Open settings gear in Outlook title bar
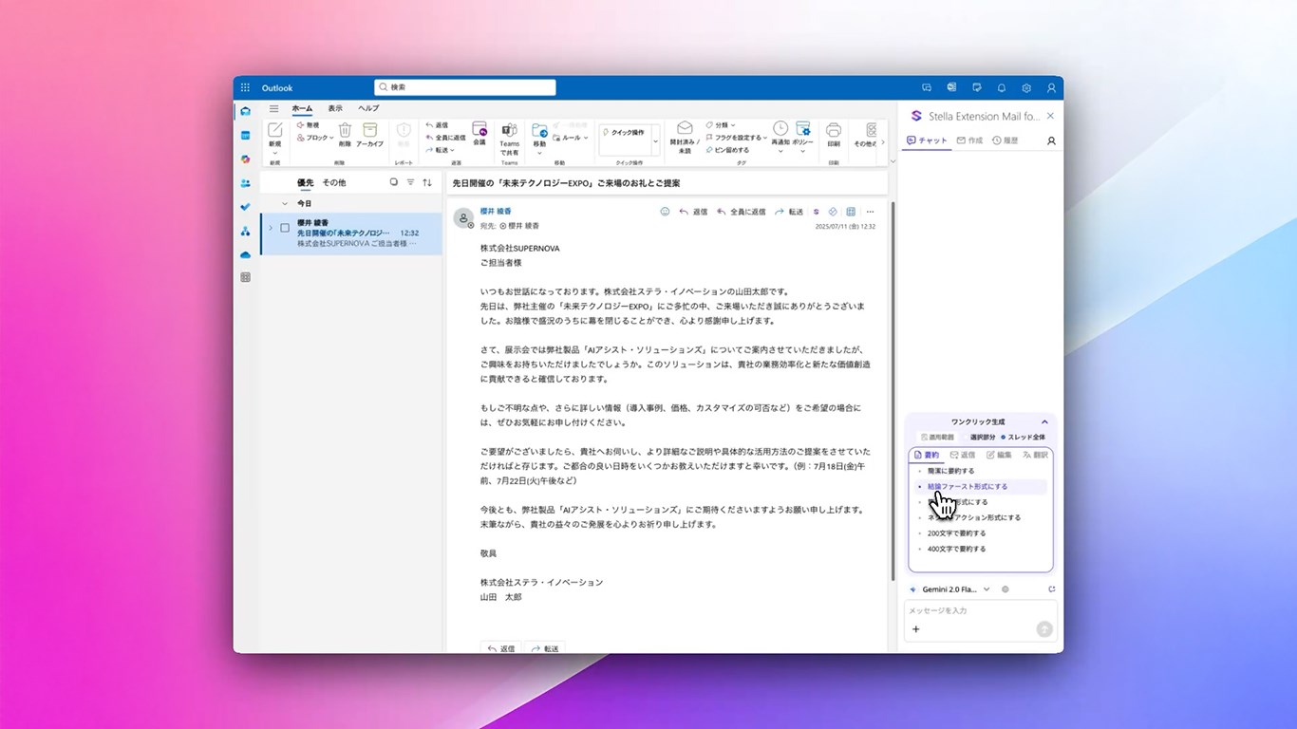Screen dimensions: 1297x729 (x=1026, y=87)
